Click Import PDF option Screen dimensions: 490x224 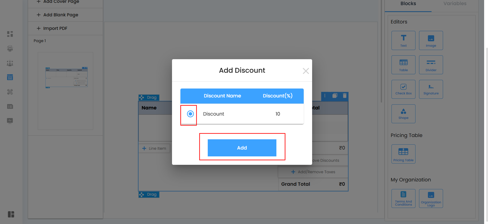55,28
